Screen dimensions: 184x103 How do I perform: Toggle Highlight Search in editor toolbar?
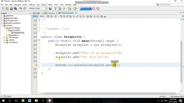click(x=70, y=16)
